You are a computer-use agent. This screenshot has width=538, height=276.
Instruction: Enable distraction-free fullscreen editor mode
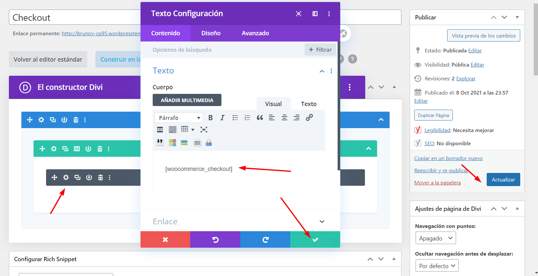[204, 129]
